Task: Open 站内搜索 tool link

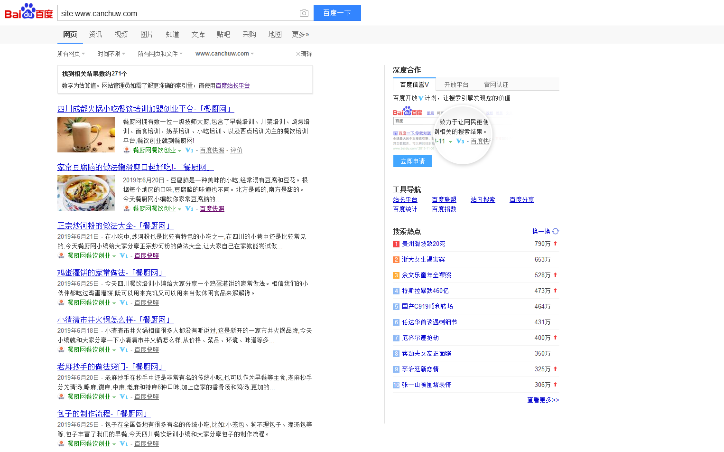Action: coord(483,199)
